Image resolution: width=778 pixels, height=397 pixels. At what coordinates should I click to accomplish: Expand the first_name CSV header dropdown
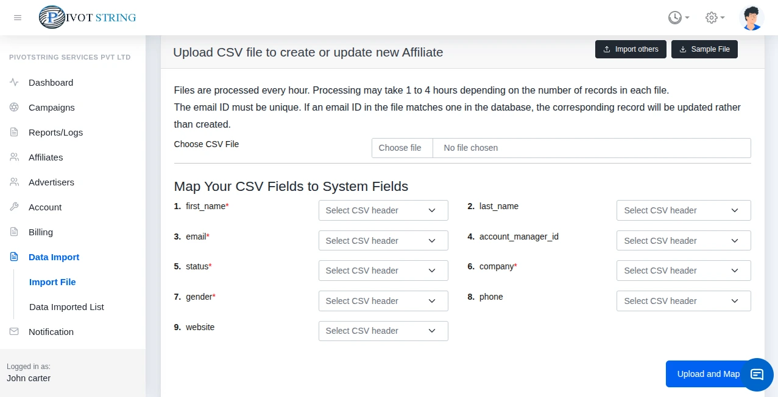(x=383, y=210)
